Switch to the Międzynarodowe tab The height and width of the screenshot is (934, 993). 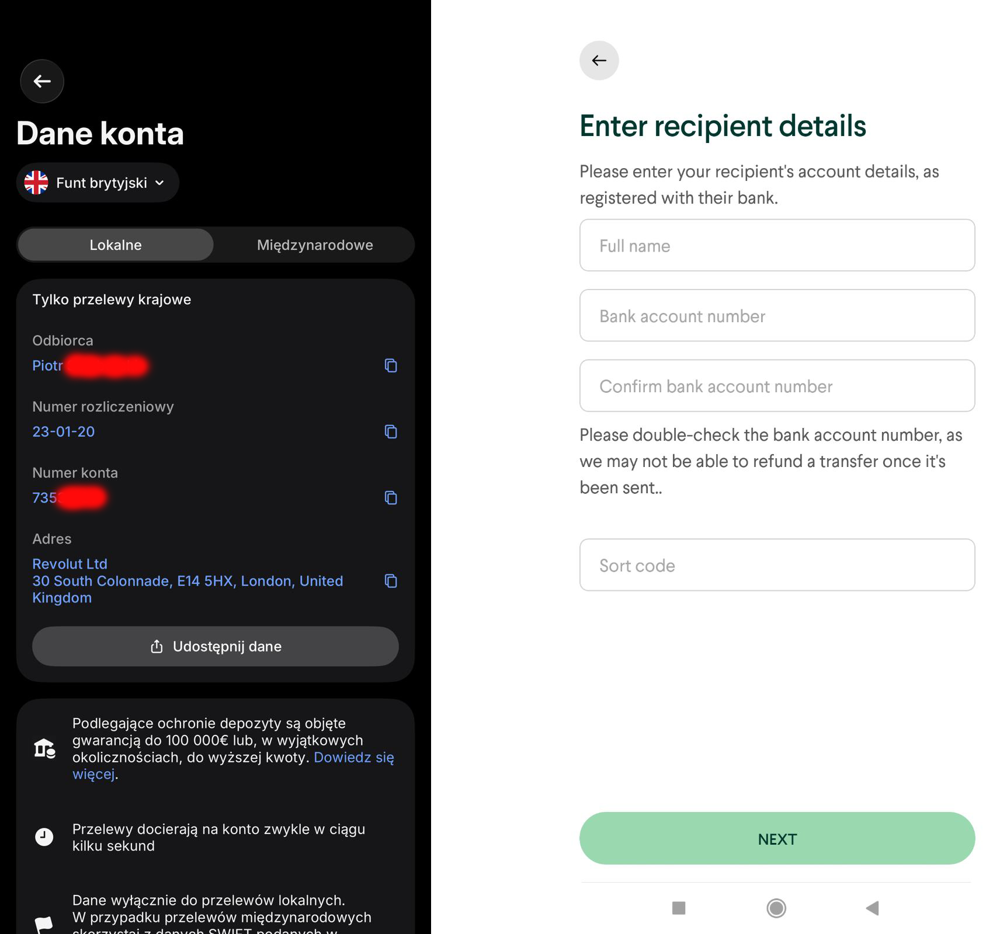coord(315,245)
